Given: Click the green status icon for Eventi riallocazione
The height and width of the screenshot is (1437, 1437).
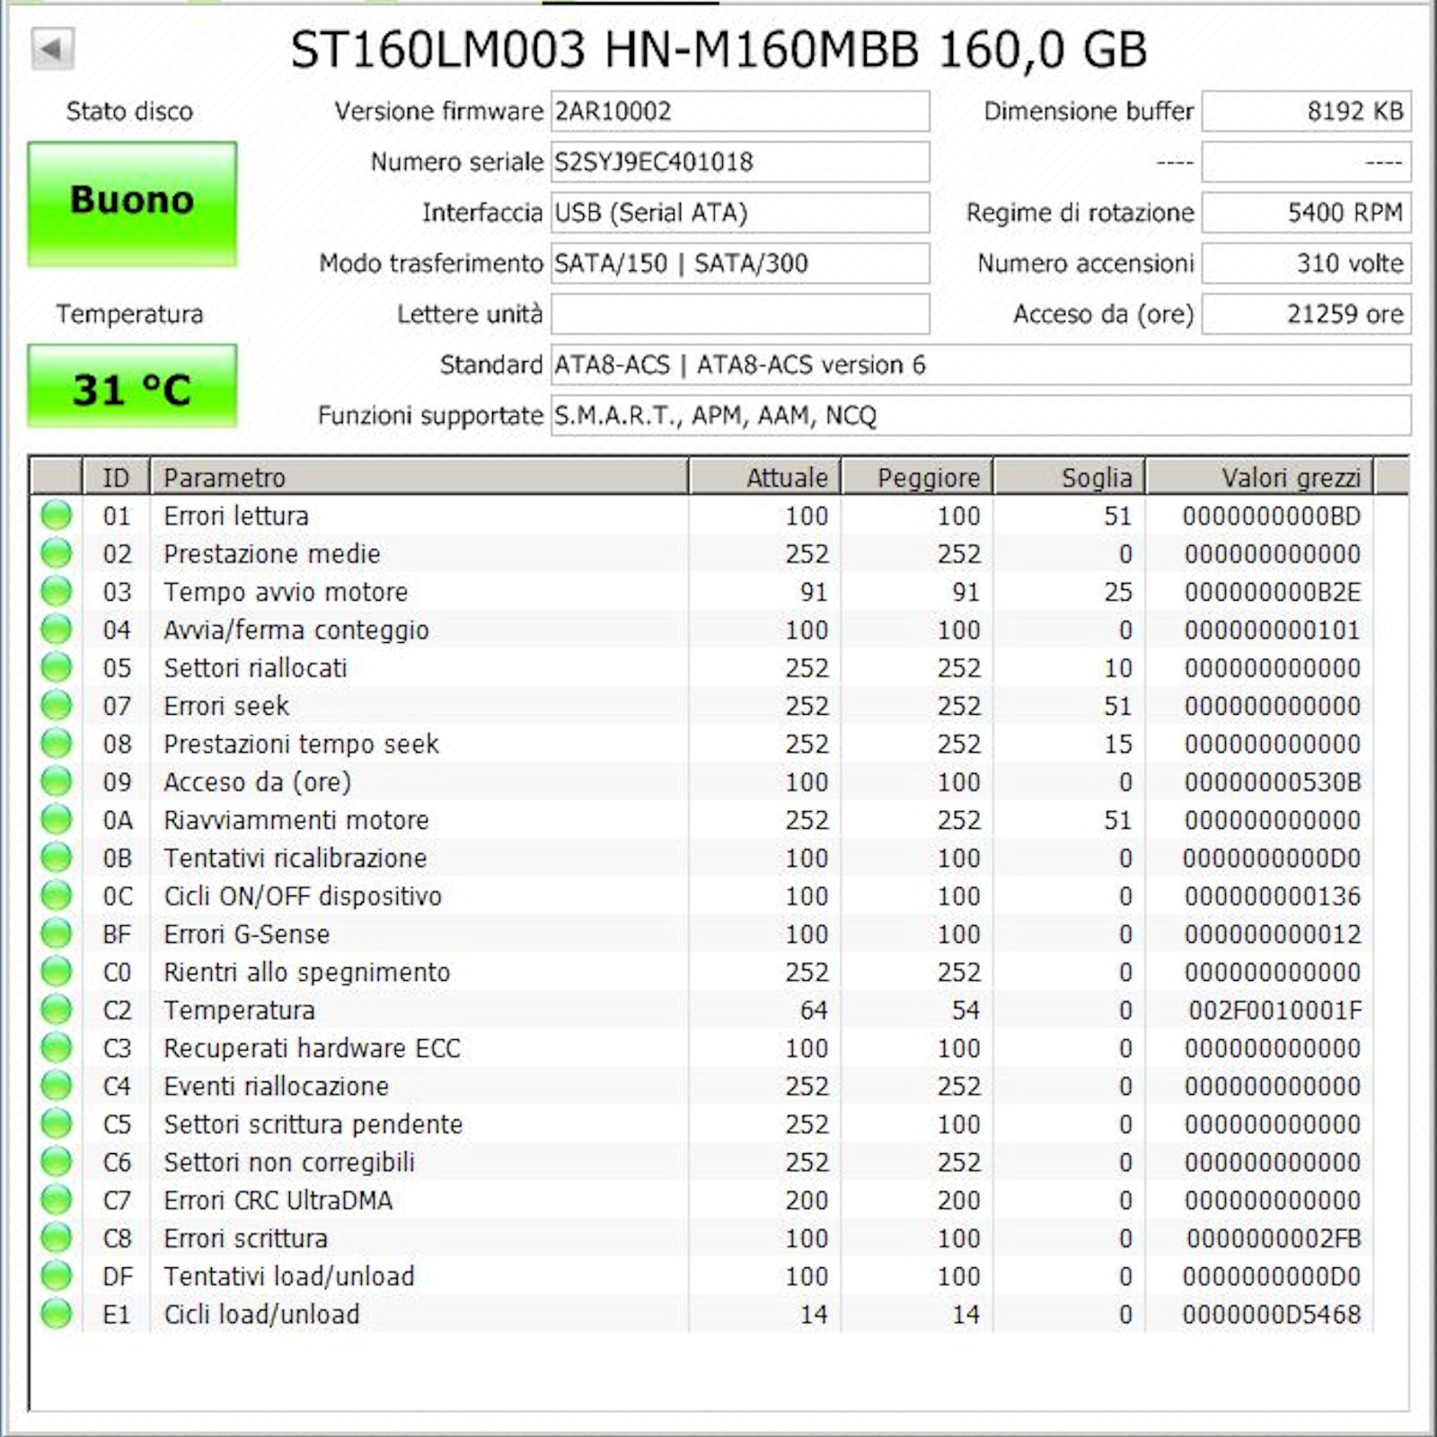Looking at the screenshot, I should pos(57,1086).
